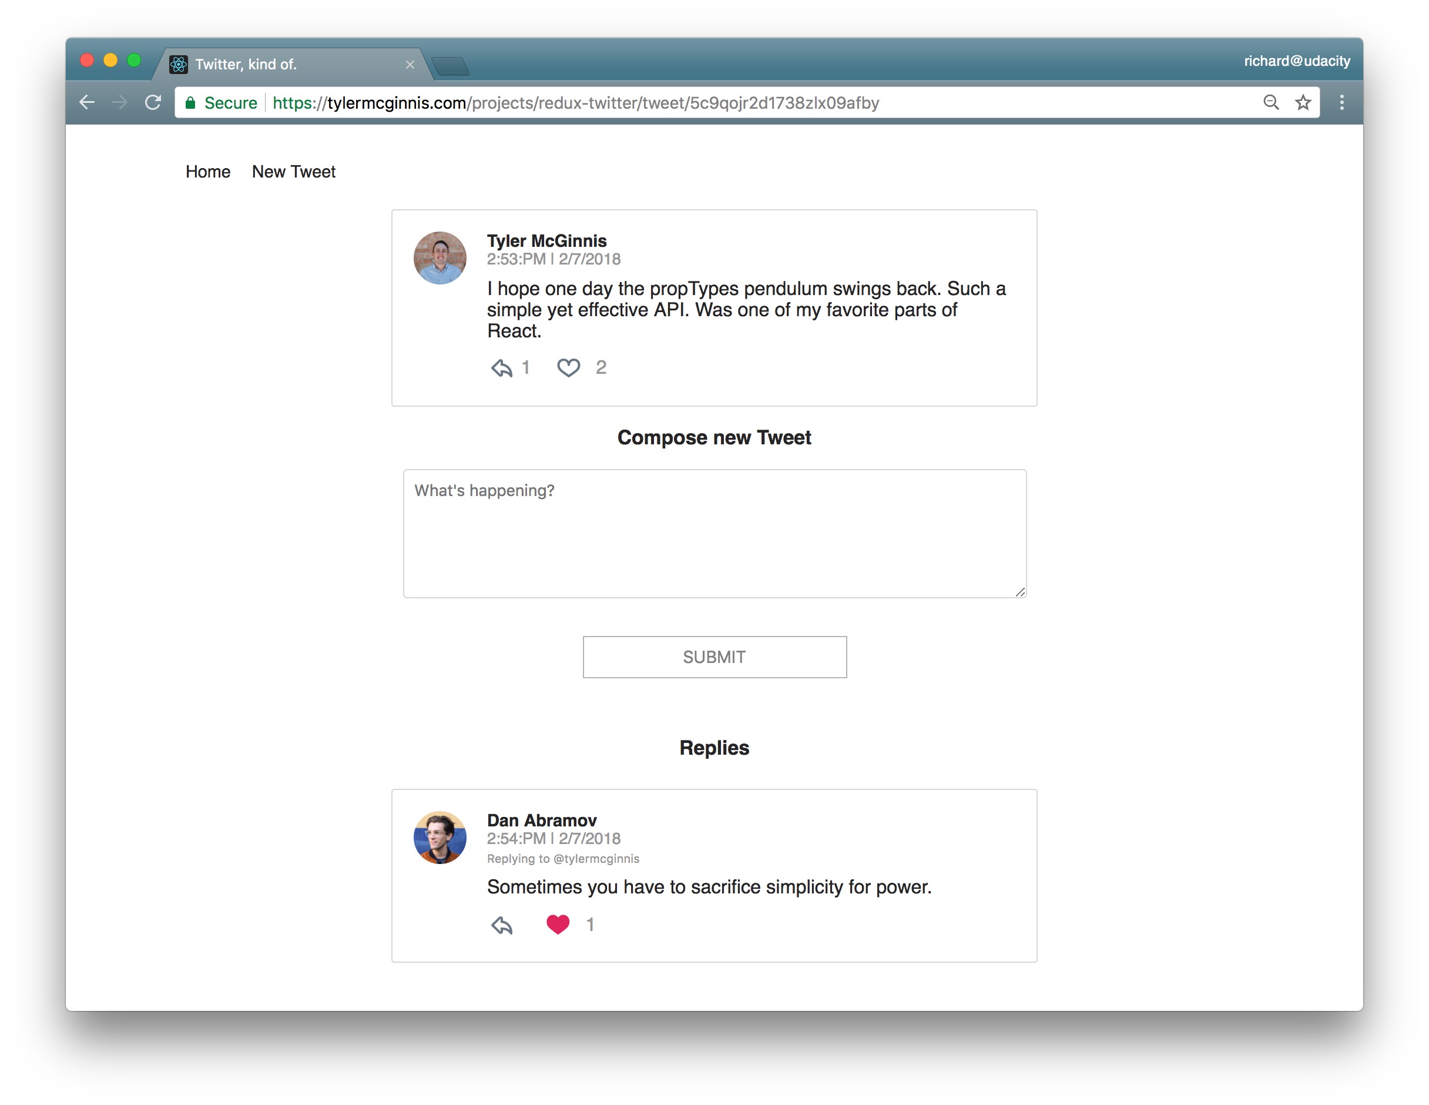The image size is (1429, 1105).
Task: Click reply arrow on Tyler McGinnis tweet
Action: pos(502,368)
